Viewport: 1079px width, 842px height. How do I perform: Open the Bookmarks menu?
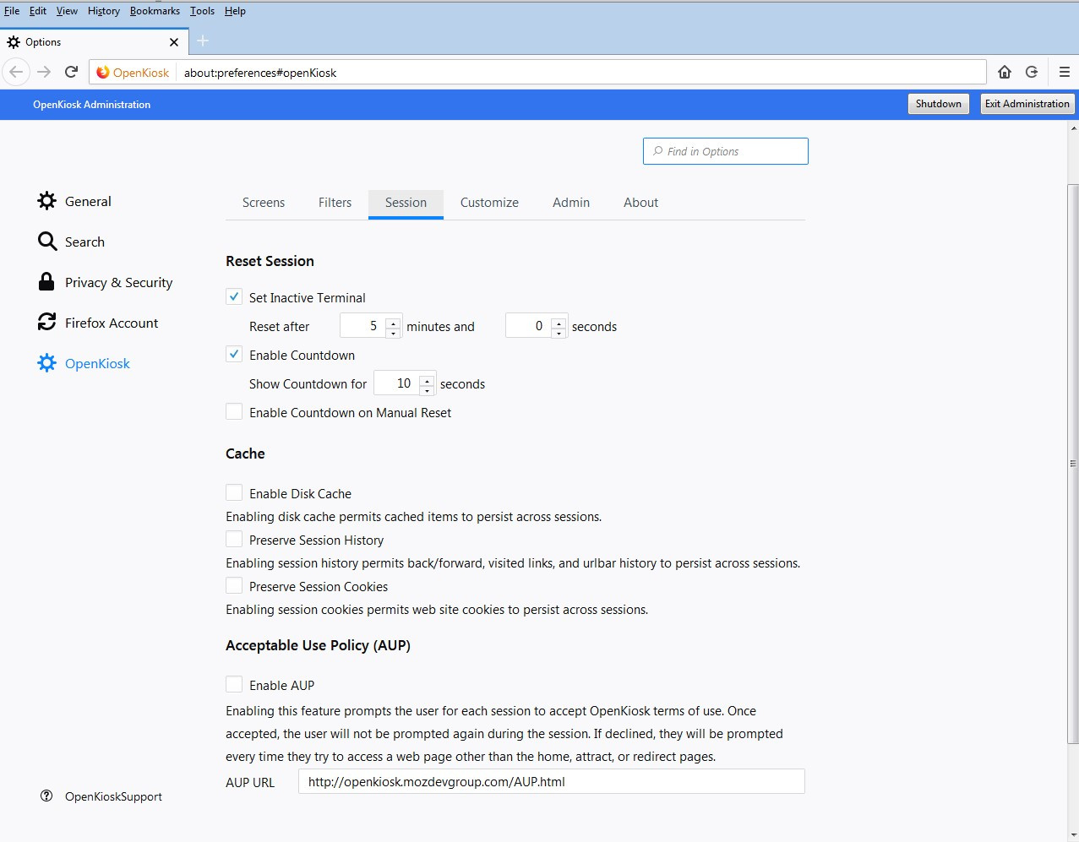155,11
